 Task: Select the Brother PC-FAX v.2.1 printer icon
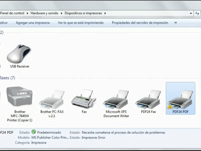tap(52, 99)
